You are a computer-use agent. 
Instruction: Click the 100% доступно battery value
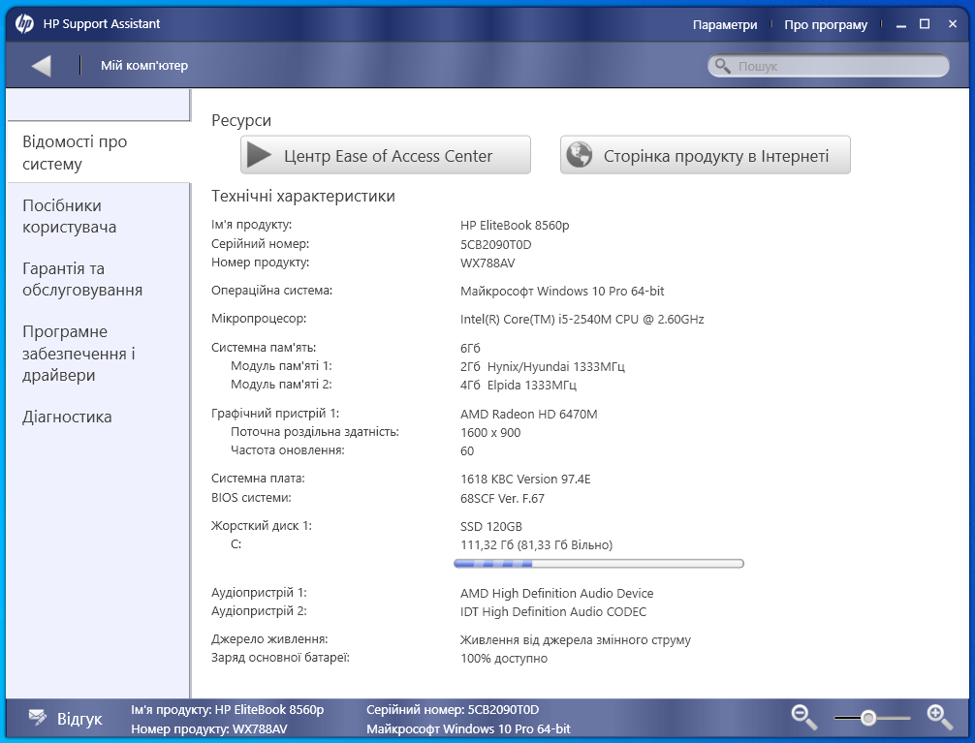pyautogui.click(x=504, y=659)
